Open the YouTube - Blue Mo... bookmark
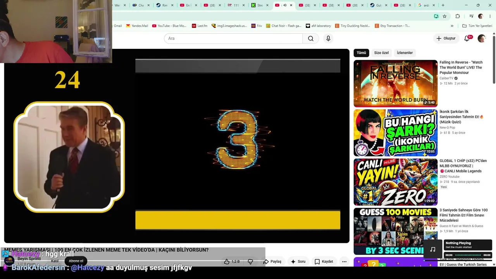Screen dimensions: 496x279 [x=169, y=26]
